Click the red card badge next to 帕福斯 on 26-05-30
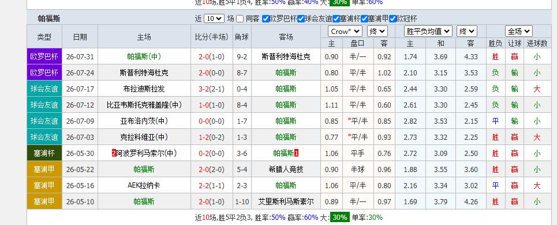This screenshot has width=557, height=225. 296,154
